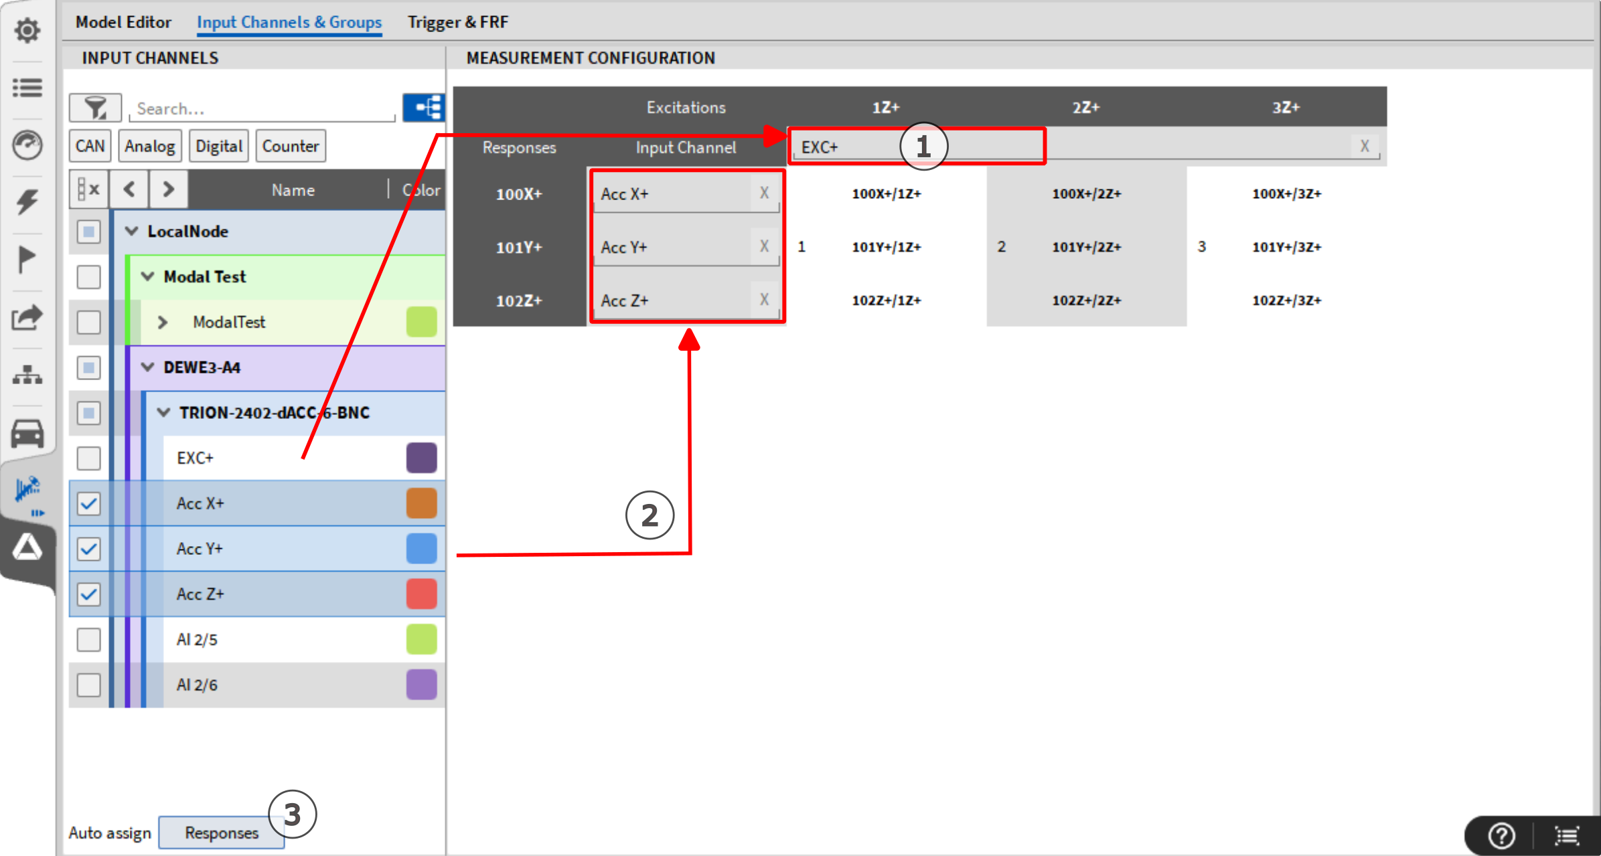1601x856 pixels.
Task: Uncheck the Acc Z+ channel checkbox
Action: coord(88,594)
